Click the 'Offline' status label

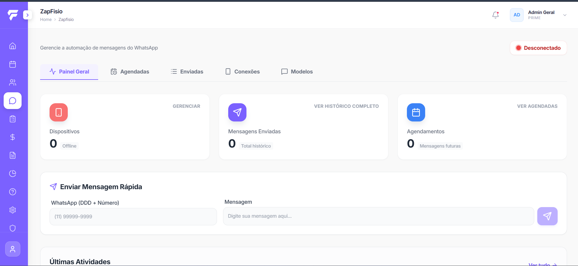tap(69, 146)
